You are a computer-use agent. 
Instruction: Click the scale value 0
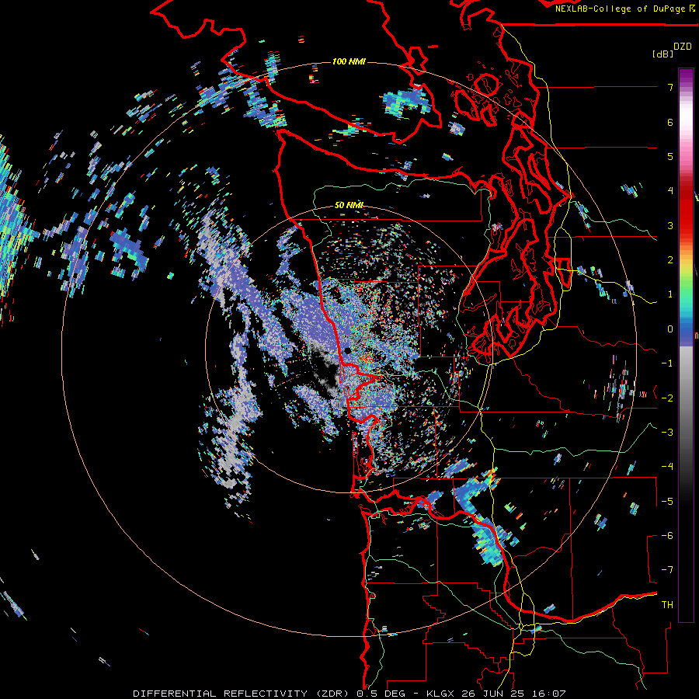coord(670,329)
